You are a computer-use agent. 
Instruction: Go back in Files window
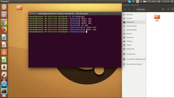(x=125, y=9)
